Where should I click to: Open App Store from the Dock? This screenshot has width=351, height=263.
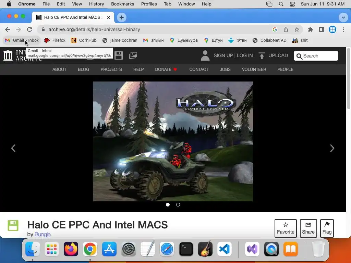click(109, 249)
